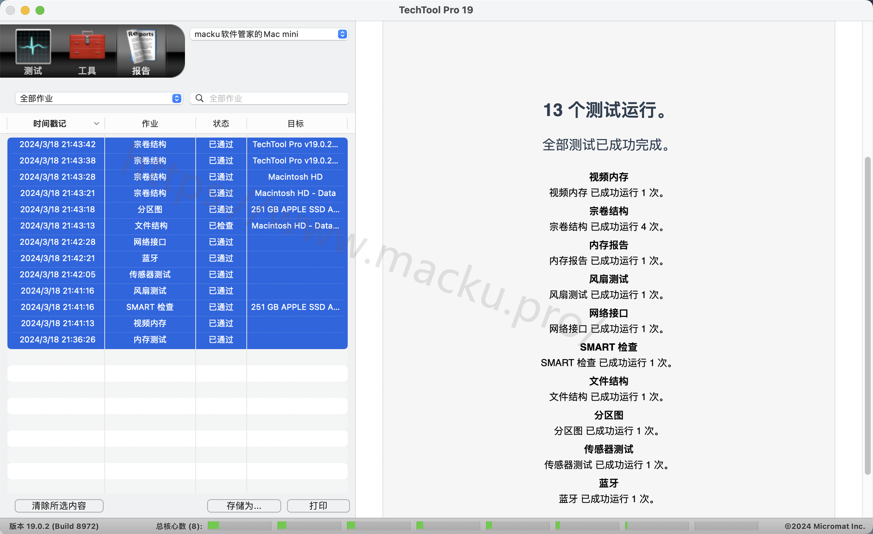Click the second CPU core usage bar
The height and width of the screenshot is (534, 873).
(309, 525)
